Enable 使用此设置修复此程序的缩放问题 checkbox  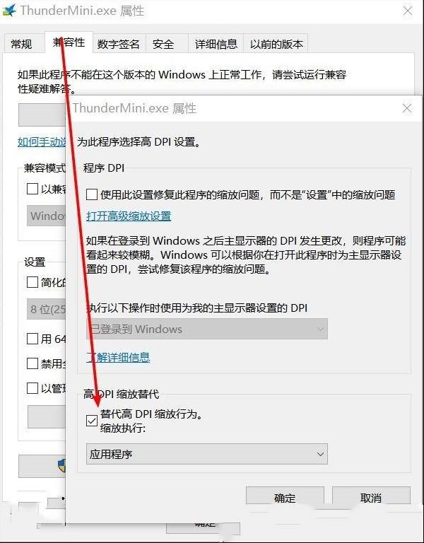click(92, 195)
